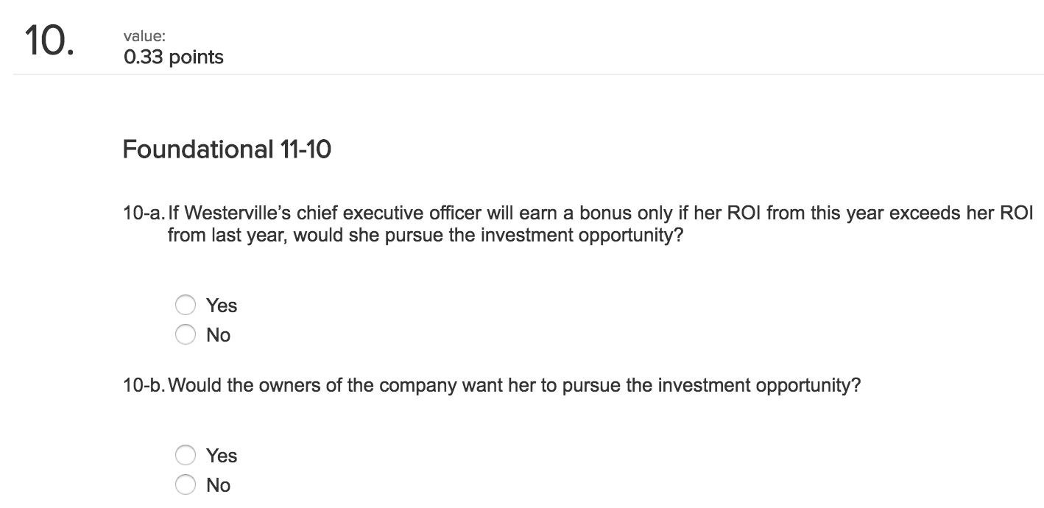Click the 0.33 points value text
The height and width of the screenshot is (508, 1044).
coord(173,57)
